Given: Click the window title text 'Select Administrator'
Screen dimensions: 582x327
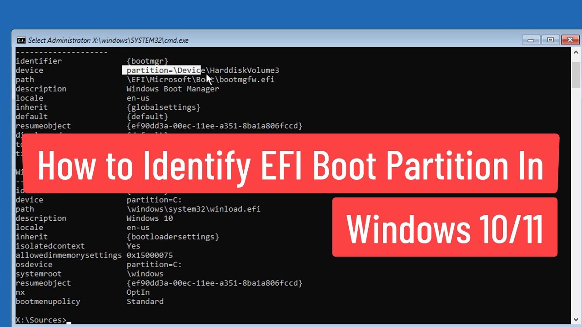Looking at the screenshot, I should point(59,40).
